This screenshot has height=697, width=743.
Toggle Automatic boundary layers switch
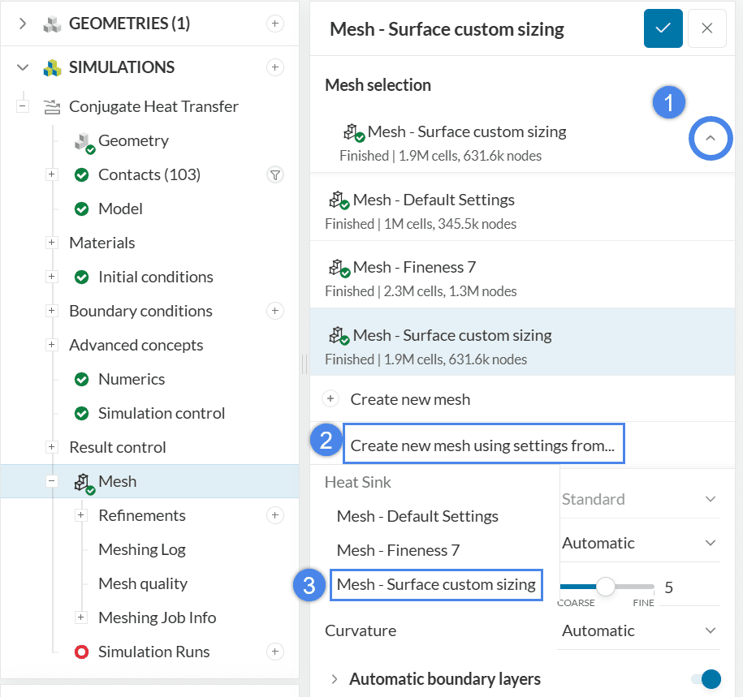(x=705, y=679)
